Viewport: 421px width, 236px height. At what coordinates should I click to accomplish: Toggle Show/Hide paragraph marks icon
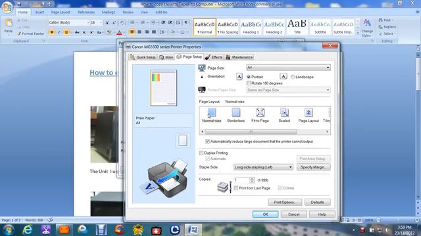point(186,23)
